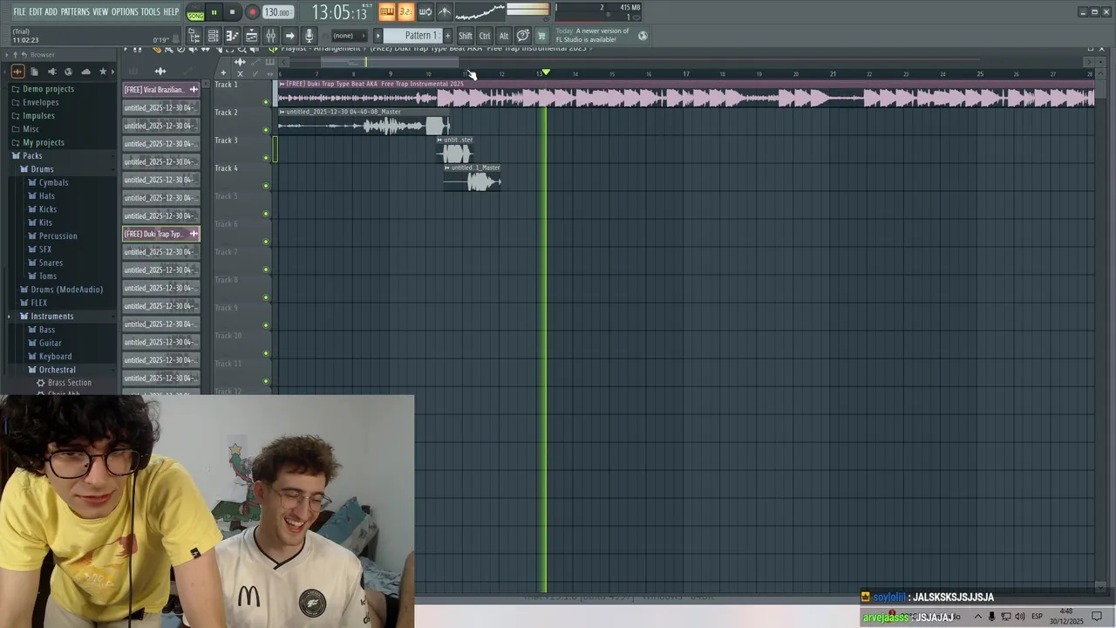This screenshot has width=1116, height=628.
Task: Open the ADD menu
Action: (51, 11)
